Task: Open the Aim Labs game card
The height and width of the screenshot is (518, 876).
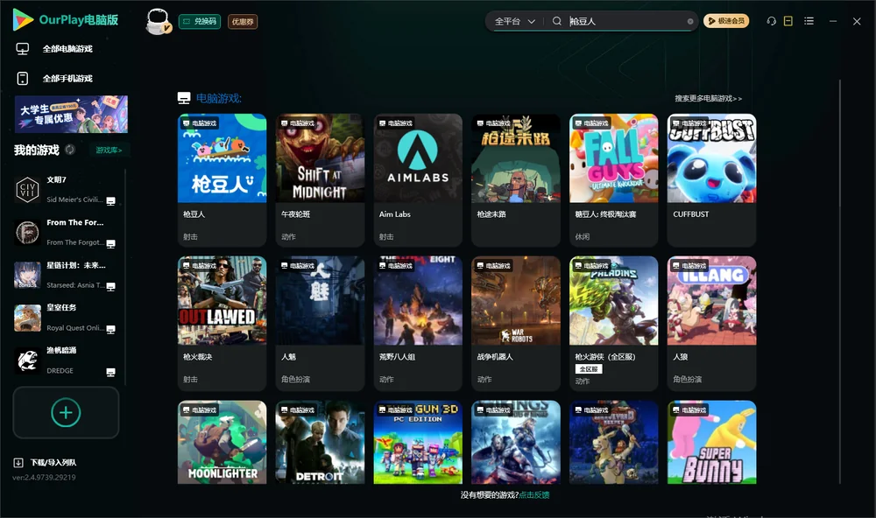Action: 418,179
